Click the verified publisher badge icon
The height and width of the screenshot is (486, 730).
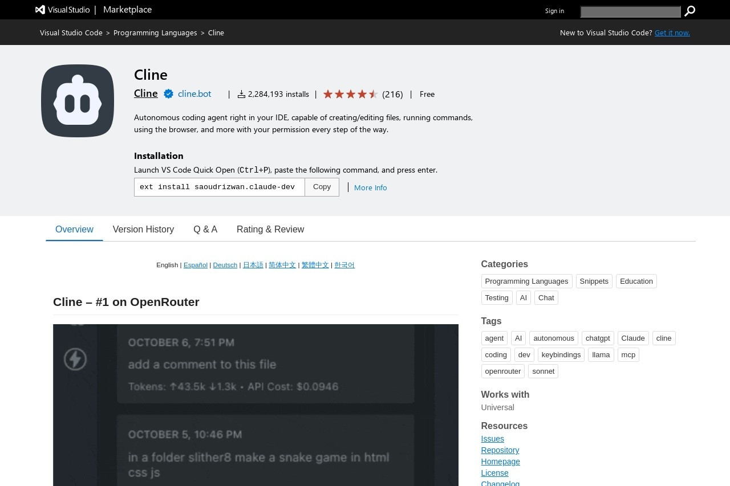coord(168,94)
